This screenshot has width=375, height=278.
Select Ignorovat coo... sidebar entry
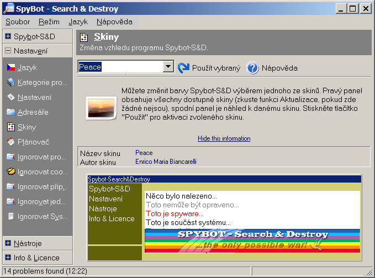click(43, 172)
